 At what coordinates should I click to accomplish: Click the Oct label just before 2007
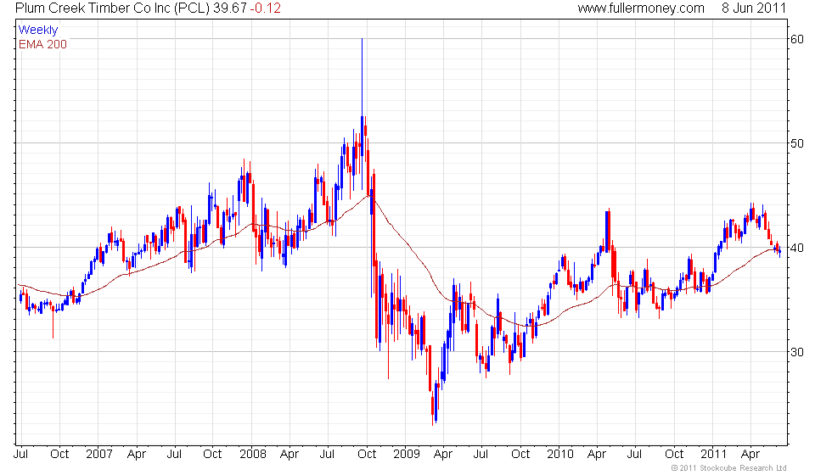point(59,455)
